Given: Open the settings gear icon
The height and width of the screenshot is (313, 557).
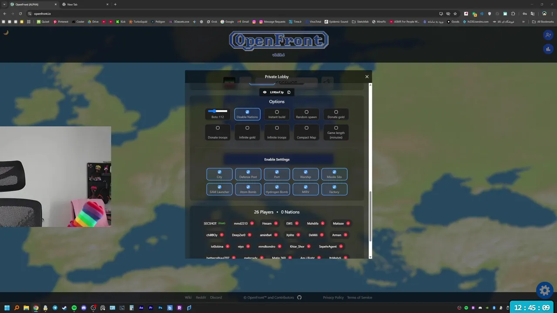Looking at the screenshot, I should (x=544, y=290).
